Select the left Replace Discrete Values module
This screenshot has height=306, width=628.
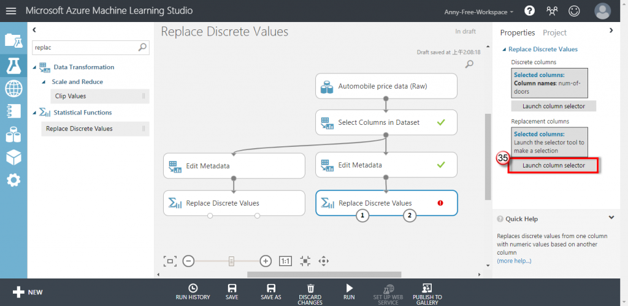[234, 203]
